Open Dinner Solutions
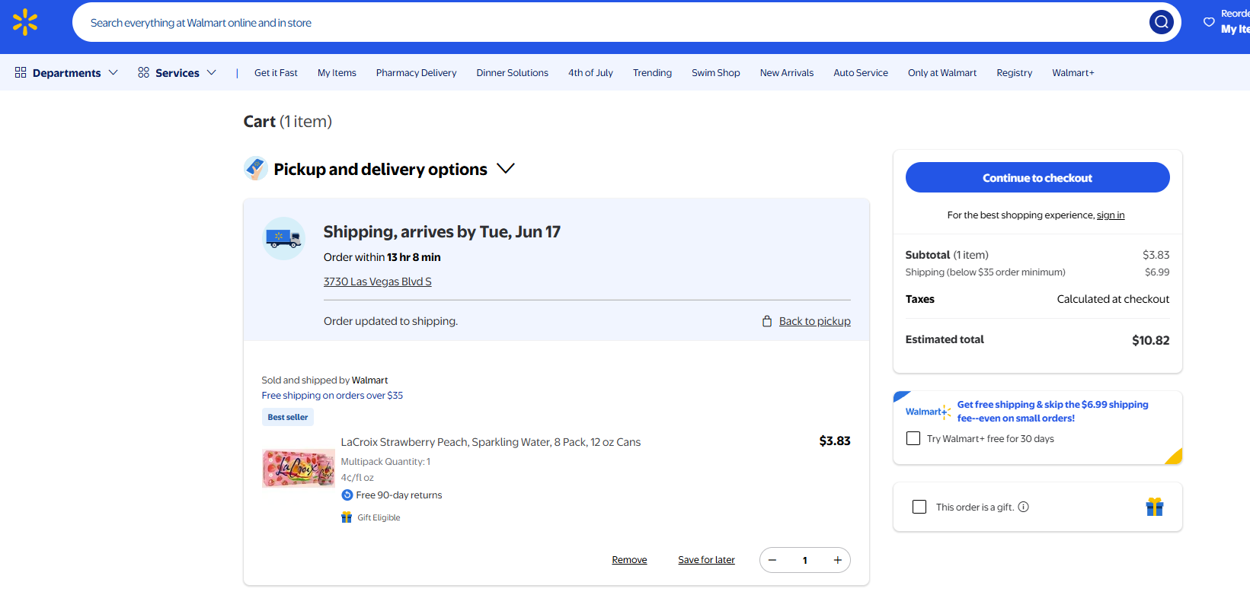This screenshot has height=595, width=1250. coord(512,73)
